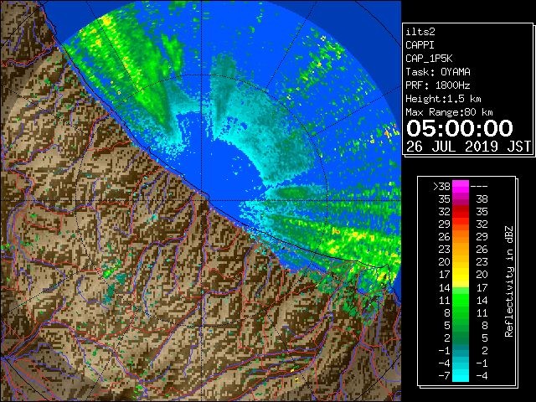Click the 'ilts2' label in info box
This screenshot has width=536, height=402.
[x=420, y=32]
